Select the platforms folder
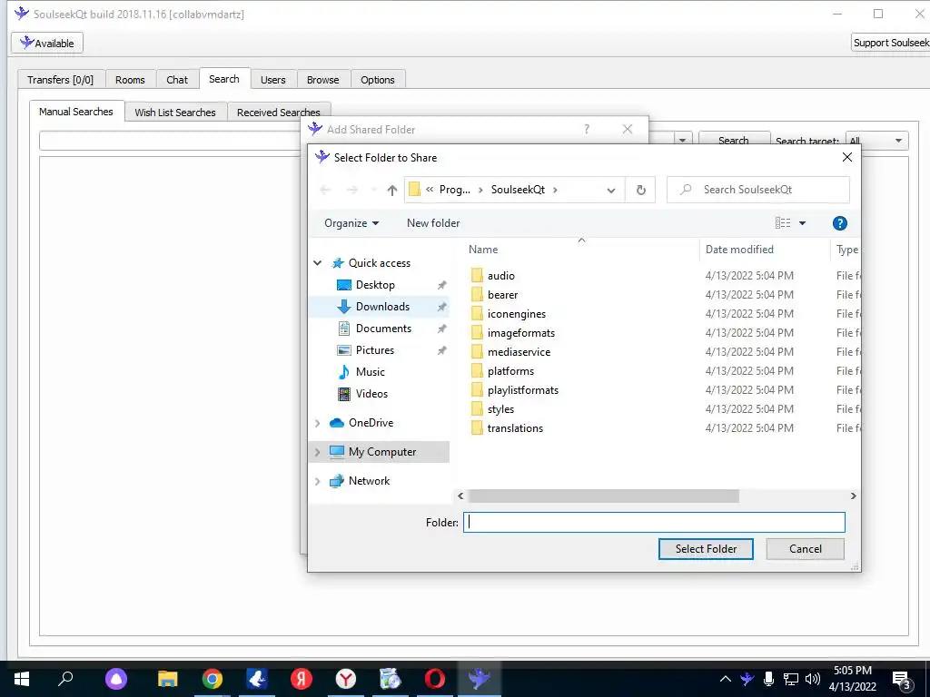Image resolution: width=930 pixels, height=697 pixels. point(510,370)
